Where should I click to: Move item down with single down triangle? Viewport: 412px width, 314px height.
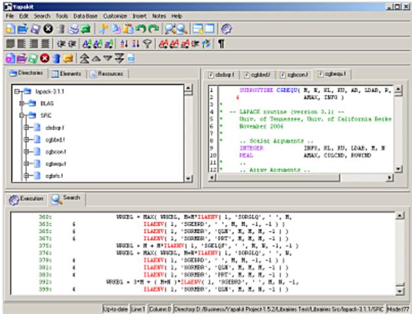107,58
